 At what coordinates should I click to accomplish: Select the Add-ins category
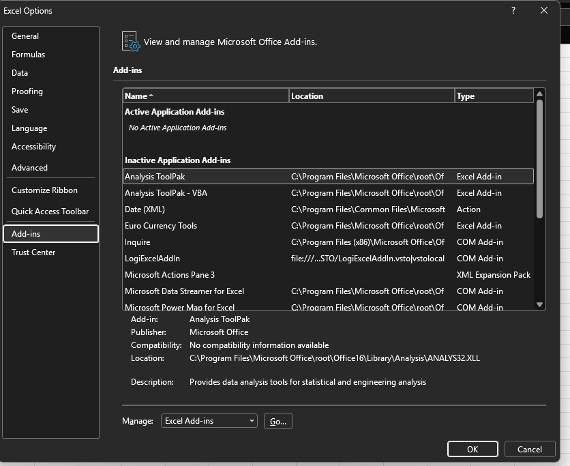[x=50, y=234]
